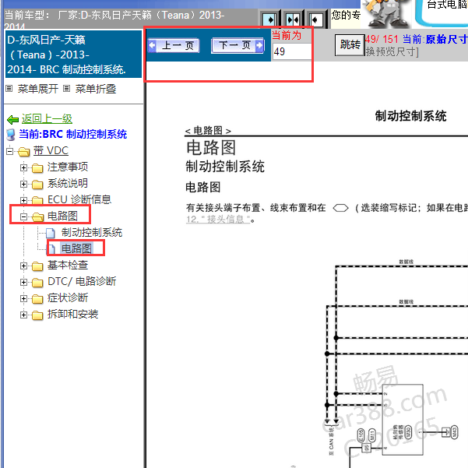Click the 带 VDC open folder icon
Screen dimensions: 468x468
pyautogui.click(x=24, y=152)
